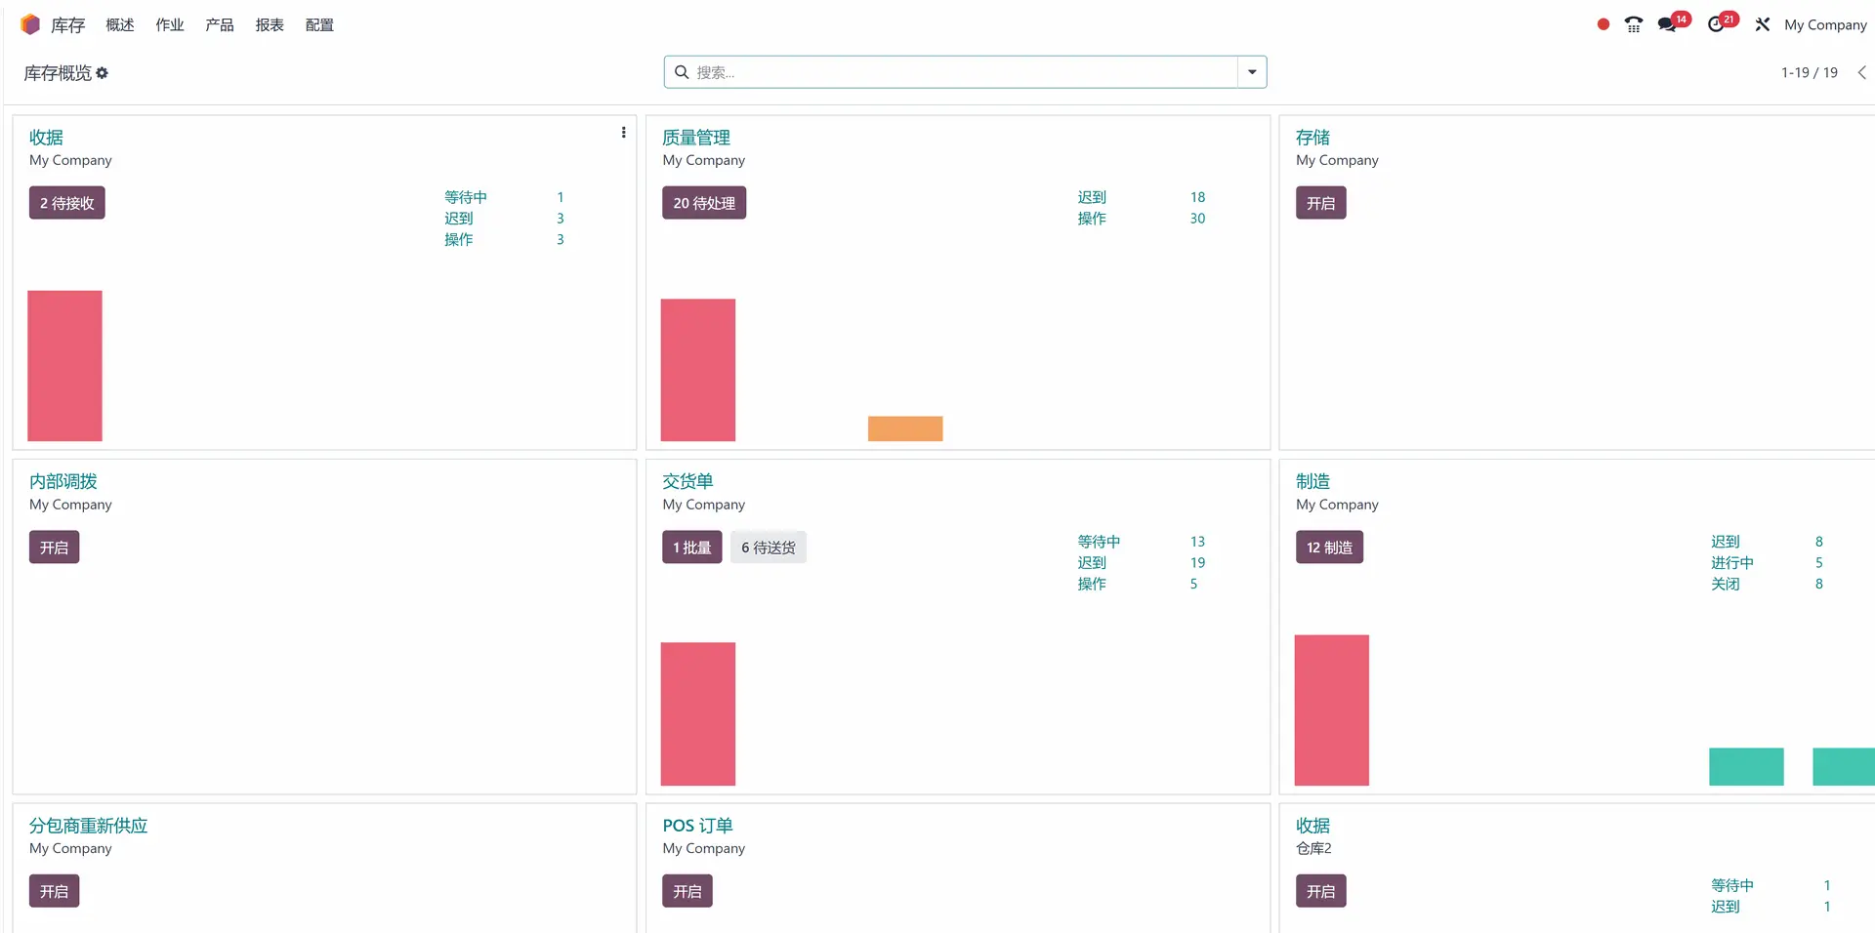Open the 报表 menu
The width and height of the screenshot is (1875, 933).
coord(270,24)
